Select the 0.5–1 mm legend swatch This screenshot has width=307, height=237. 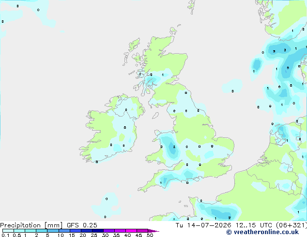tap(19, 231)
